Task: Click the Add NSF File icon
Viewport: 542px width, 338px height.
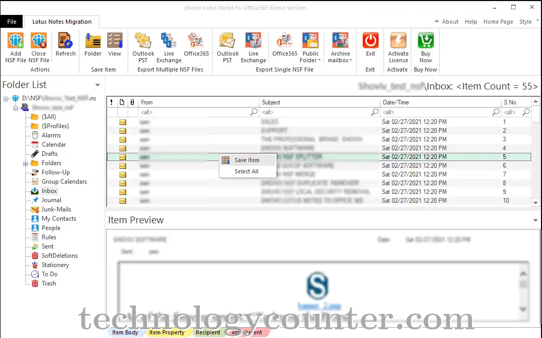Action: pyautogui.click(x=15, y=41)
